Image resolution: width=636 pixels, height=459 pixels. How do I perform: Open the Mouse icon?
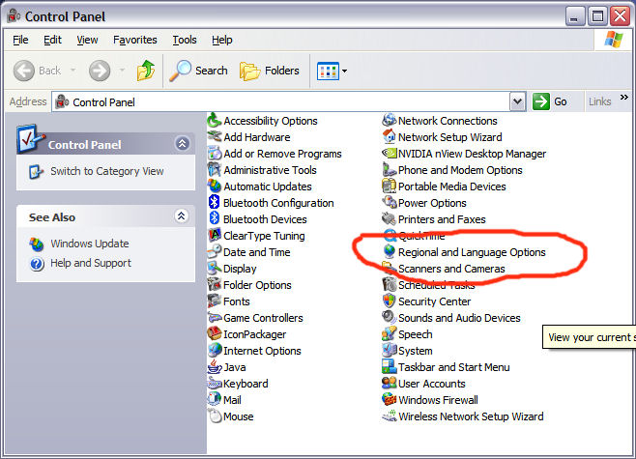pyautogui.click(x=214, y=416)
